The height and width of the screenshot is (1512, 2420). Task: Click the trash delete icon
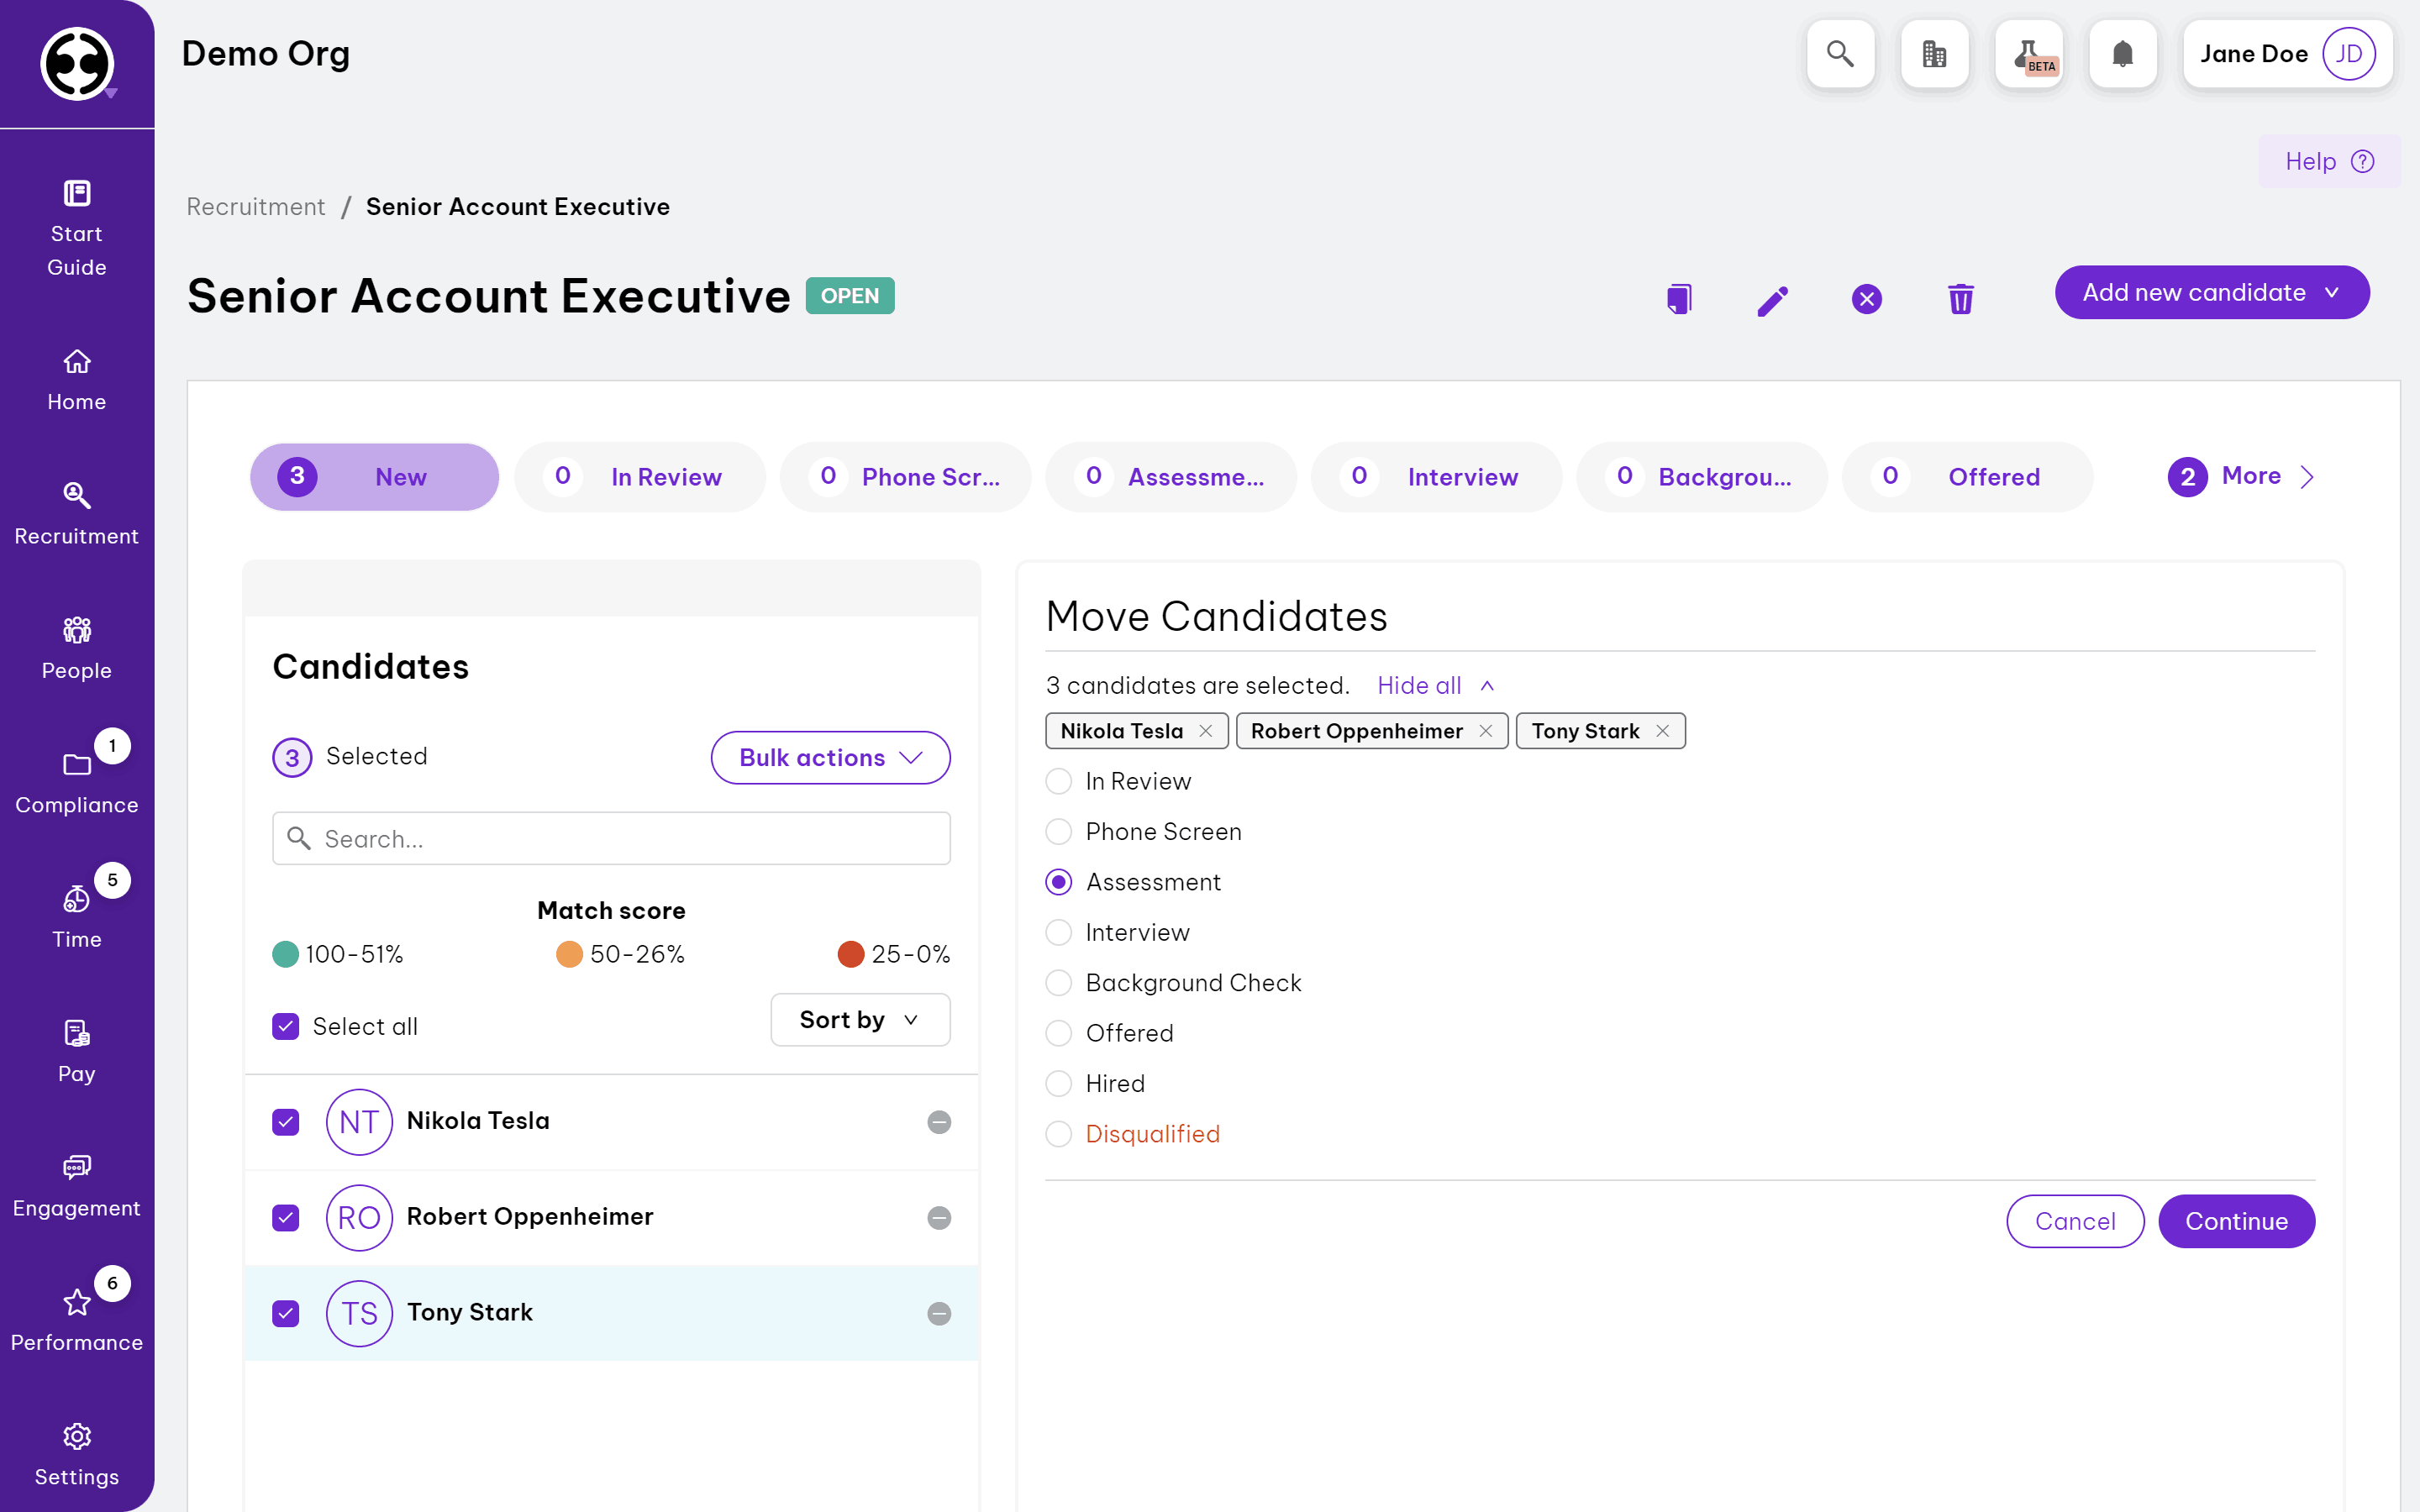click(x=1960, y=299)
